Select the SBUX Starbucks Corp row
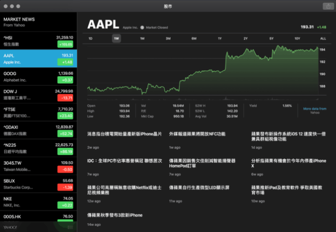The width and height of the screenshot is (336, 232). pos(38,184)
